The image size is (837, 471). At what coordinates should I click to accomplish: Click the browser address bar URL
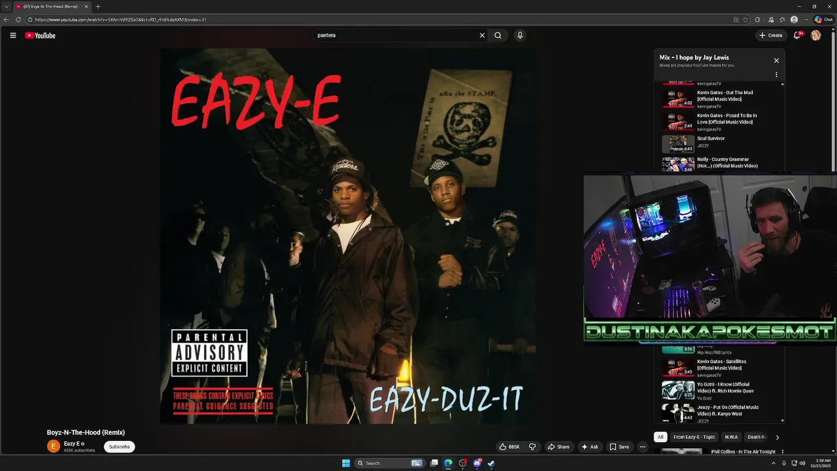tap(121, 20)
